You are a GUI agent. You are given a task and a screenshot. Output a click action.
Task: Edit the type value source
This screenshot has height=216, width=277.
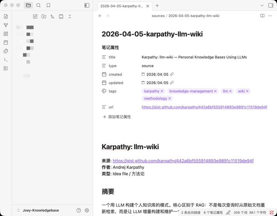click(147, 65)
